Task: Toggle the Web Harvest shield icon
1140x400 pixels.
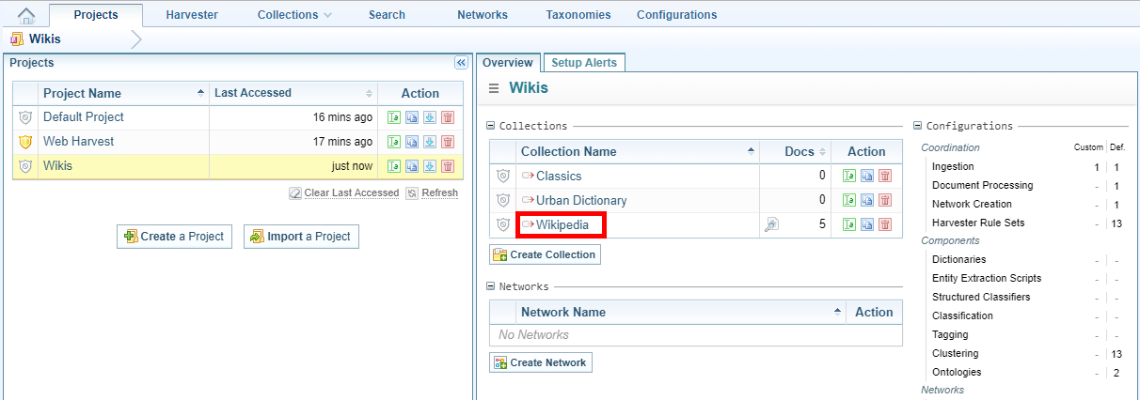Action: (25, 142)
